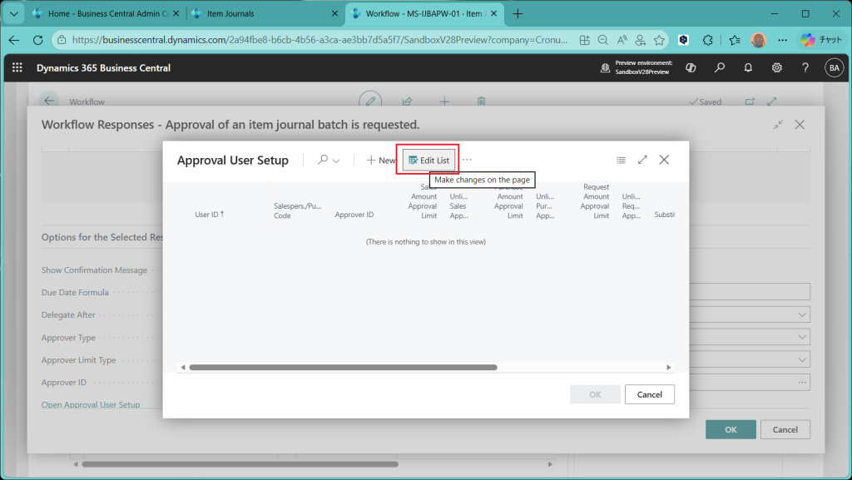Image resolution: width=852 pixels, height=480 pixels.
Task: Open notifications bell in Business Central header
Action: point(748,68)
